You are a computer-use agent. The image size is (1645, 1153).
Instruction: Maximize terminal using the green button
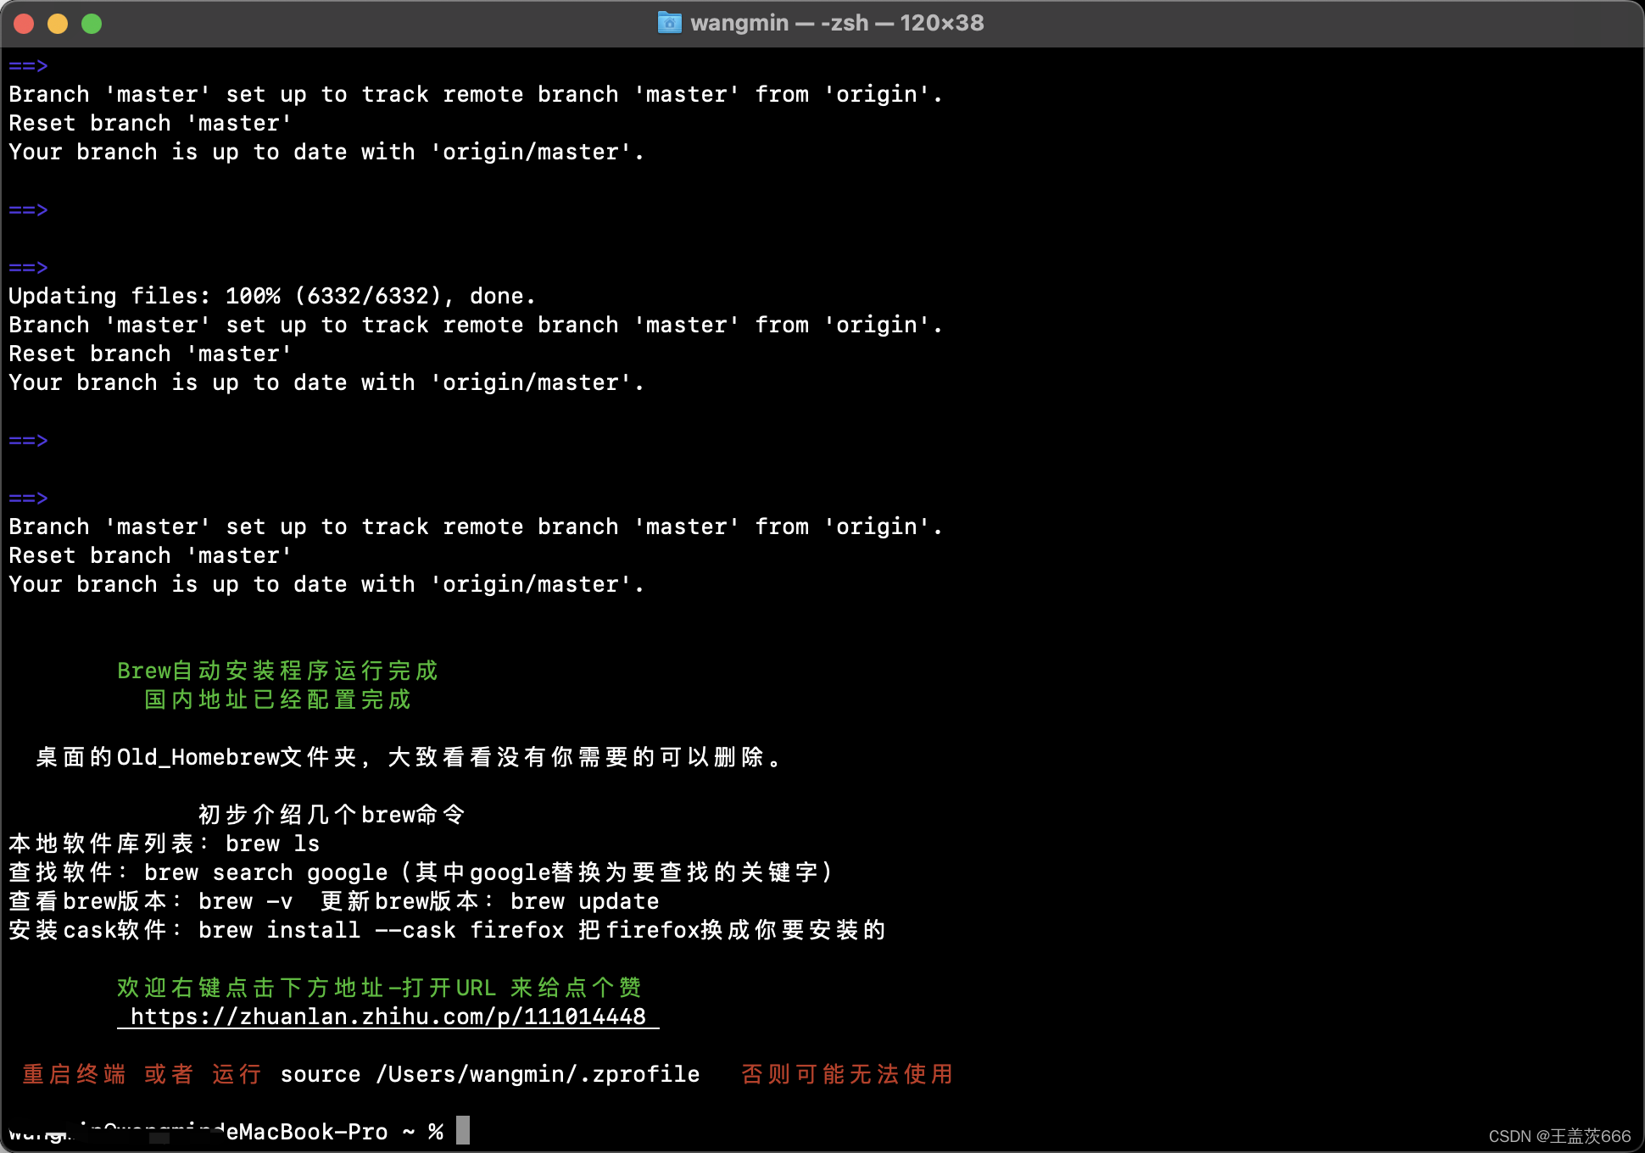[92, 24]
